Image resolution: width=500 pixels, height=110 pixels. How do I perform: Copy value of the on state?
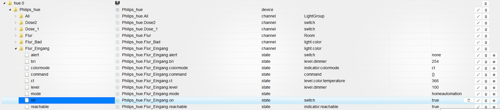469,100
